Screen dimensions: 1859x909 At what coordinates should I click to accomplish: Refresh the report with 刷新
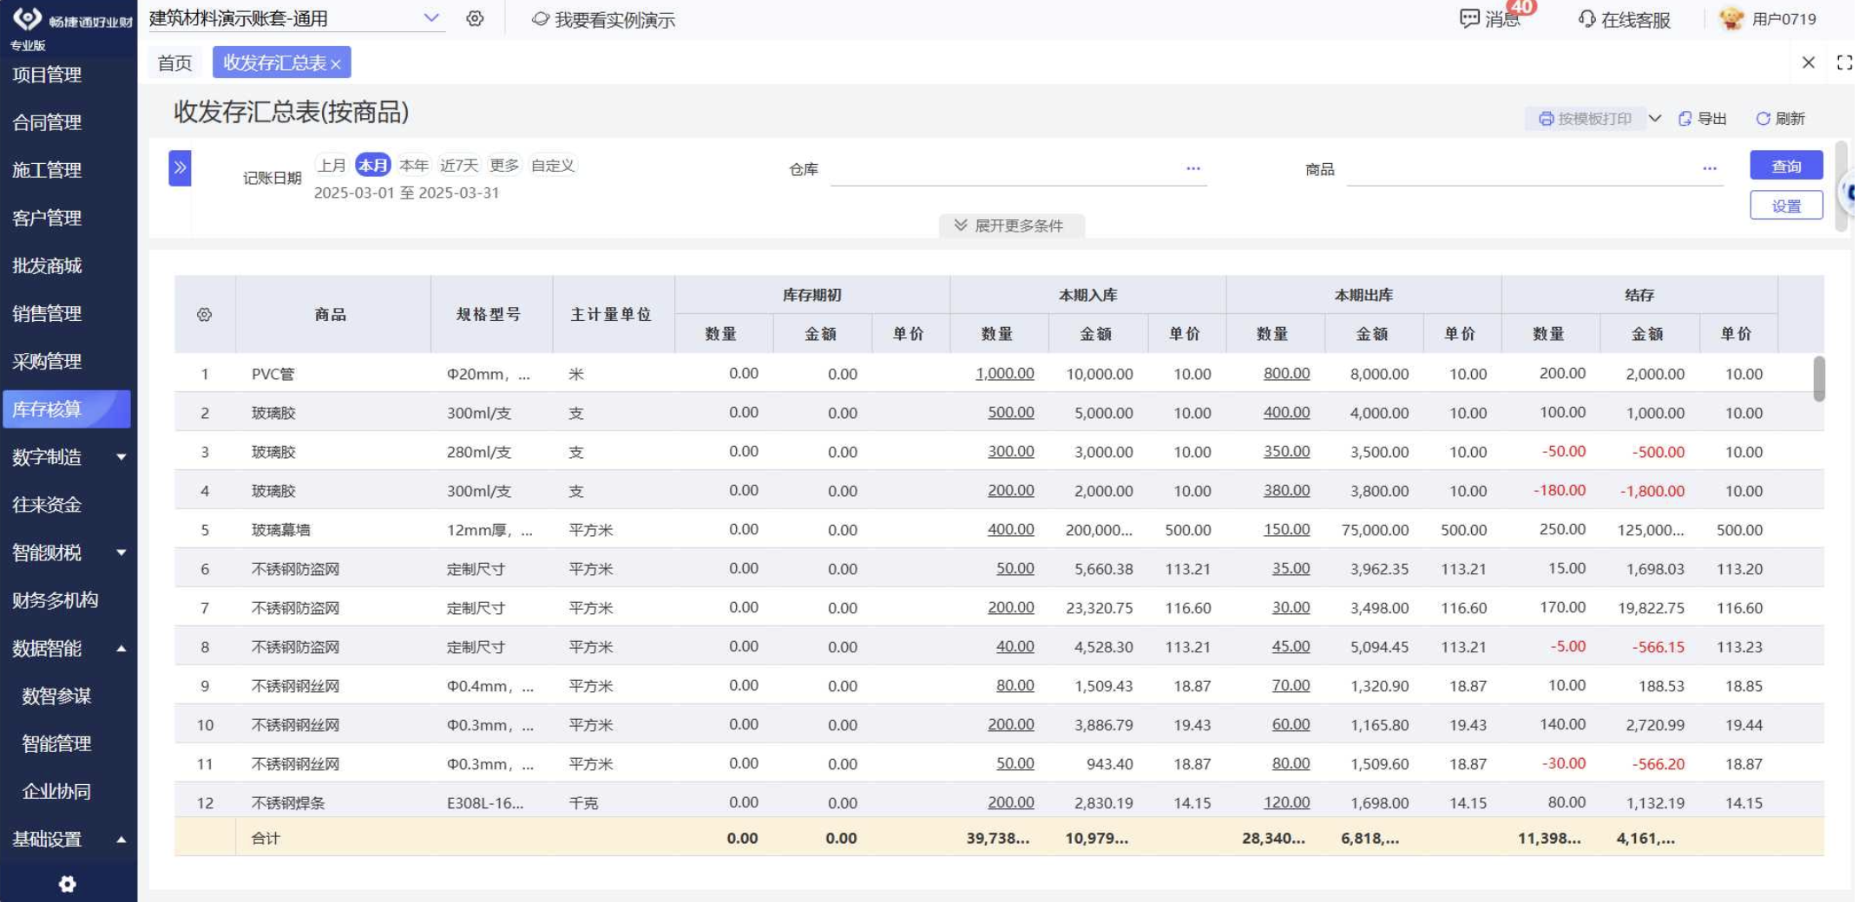click(x=1781, y=119)
